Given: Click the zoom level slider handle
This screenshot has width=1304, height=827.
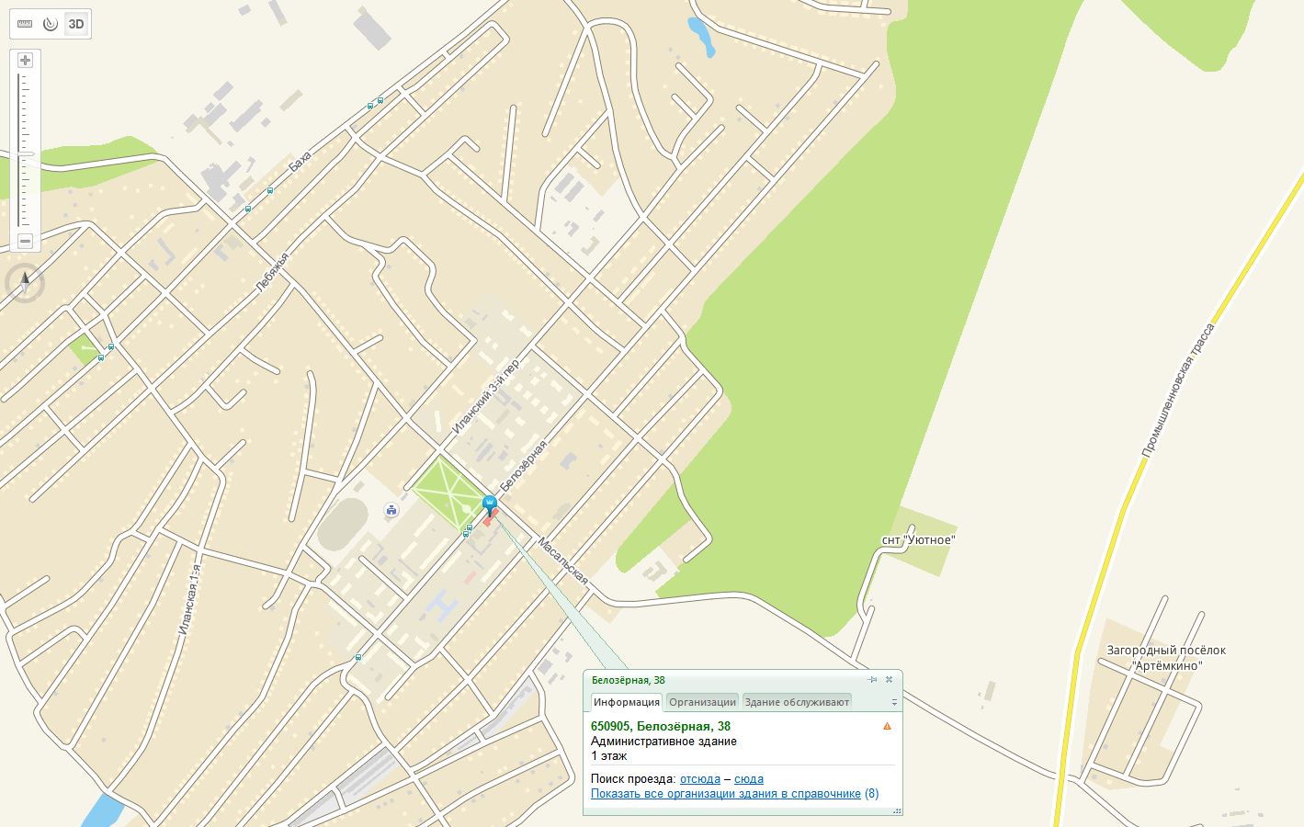Looking at the screenshot, I should point(26,153).
